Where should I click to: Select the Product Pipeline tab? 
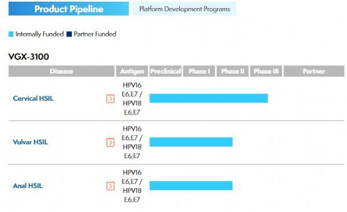(69, 9)
